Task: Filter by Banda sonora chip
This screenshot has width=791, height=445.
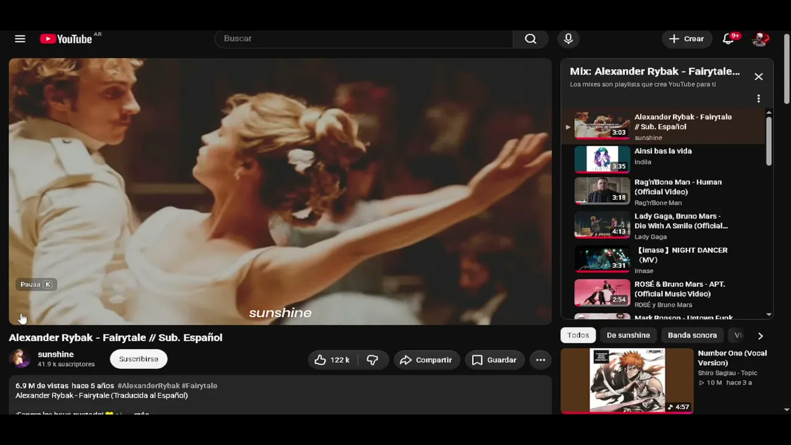Action: 692,336
